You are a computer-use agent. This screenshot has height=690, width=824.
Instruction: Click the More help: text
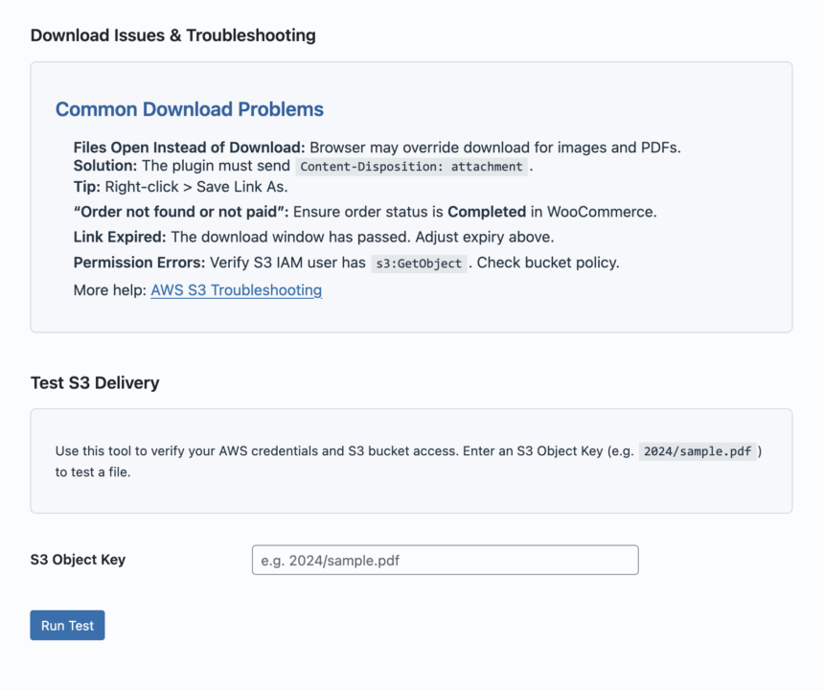pyautogui.click(x=109, y=290)
